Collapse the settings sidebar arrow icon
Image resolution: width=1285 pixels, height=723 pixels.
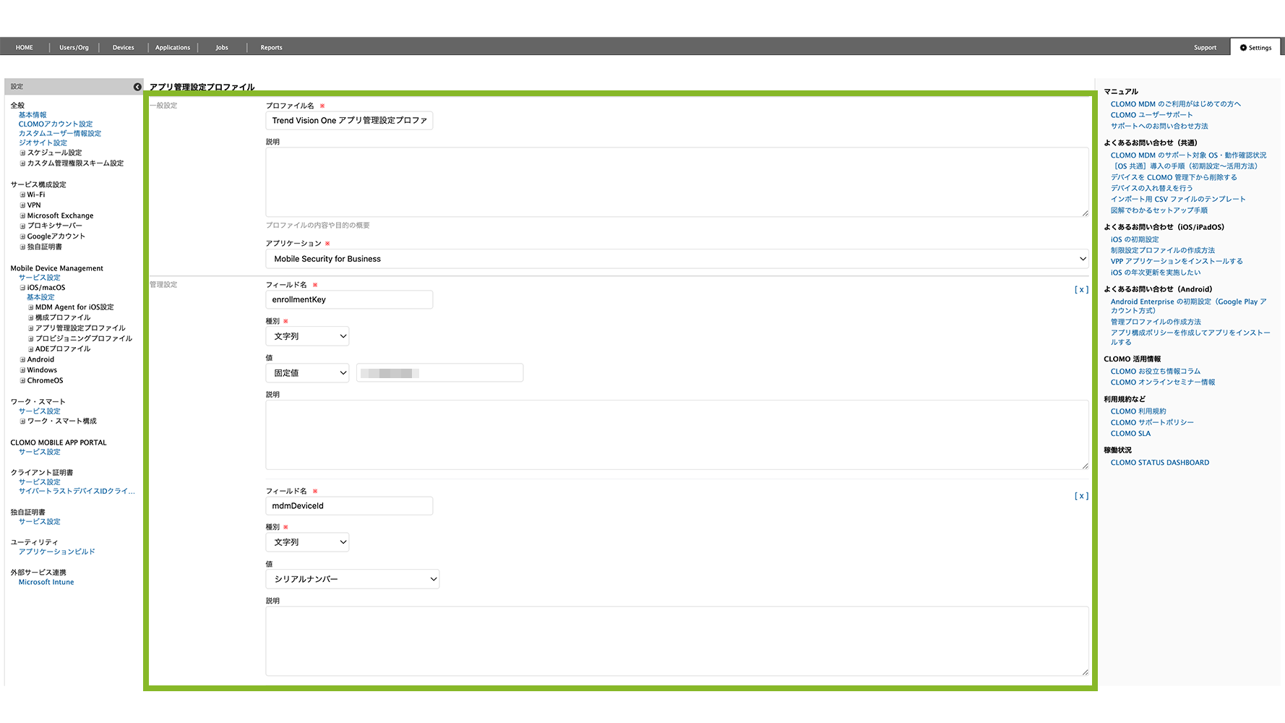[x=137, y=87]
